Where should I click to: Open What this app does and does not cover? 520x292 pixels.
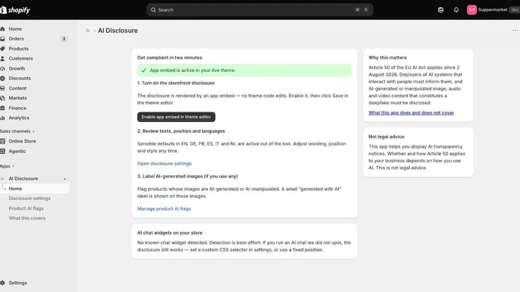click(x=411, y=113)
